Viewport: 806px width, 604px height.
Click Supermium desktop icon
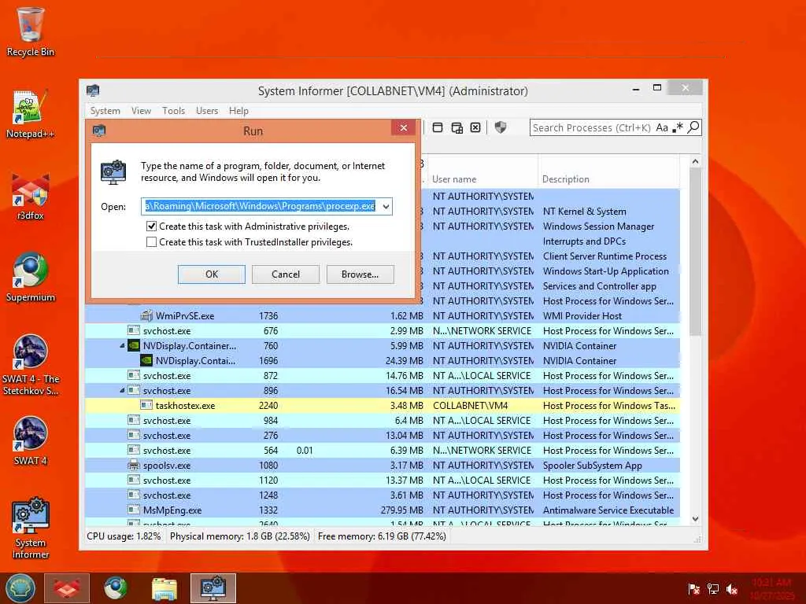point(31,278)
